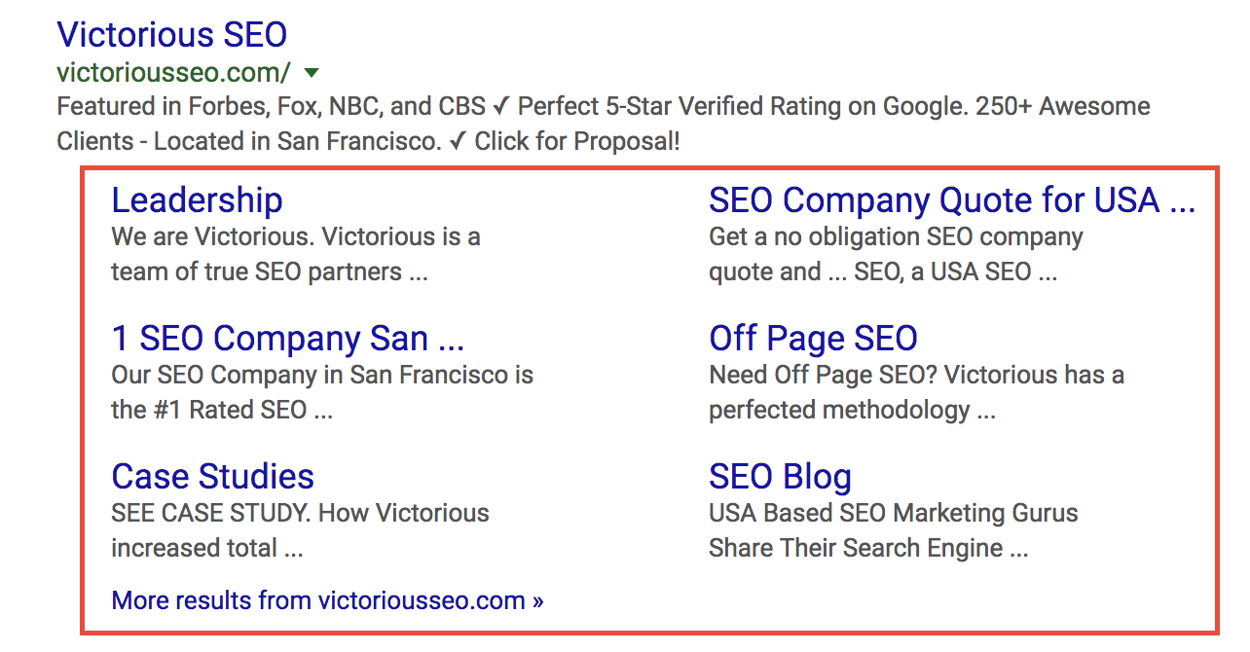This screenshot has height=652, width=1250.
Task: Click the green victoriousseo.com URL
Action: pyautogui.click(x=173, y=72)
